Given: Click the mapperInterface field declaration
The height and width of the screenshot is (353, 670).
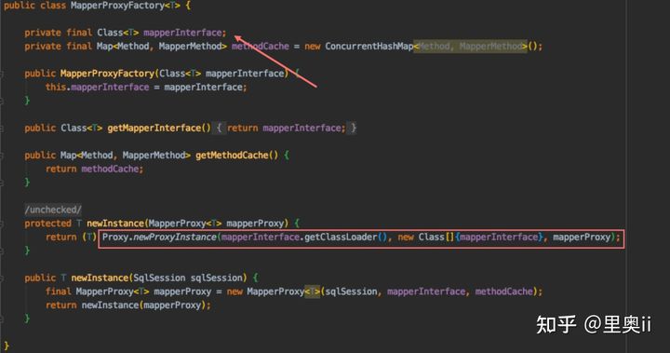Looking at the screenshot, I should pyautogui.click(x=183, y=33).
